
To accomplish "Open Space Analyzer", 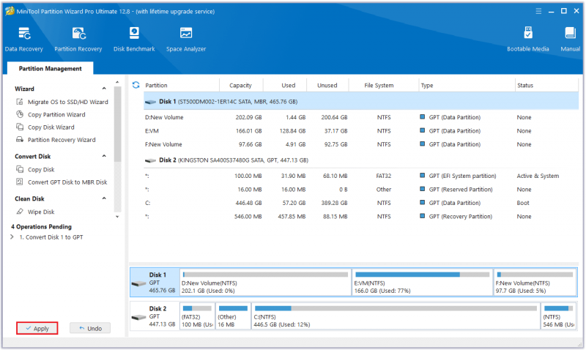I will (x=186, y=40).
